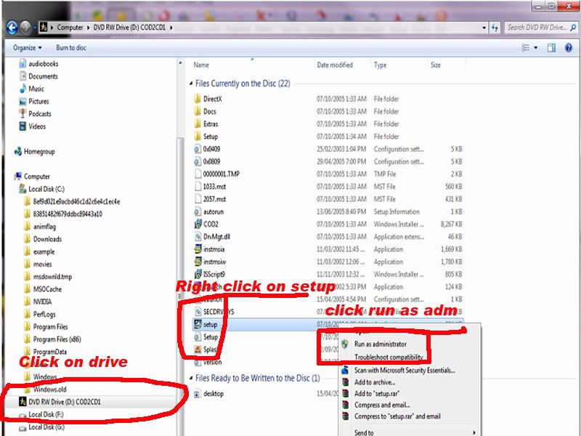Sort files by the Date modified column
The image size is (581, 436).
[335, 65]
